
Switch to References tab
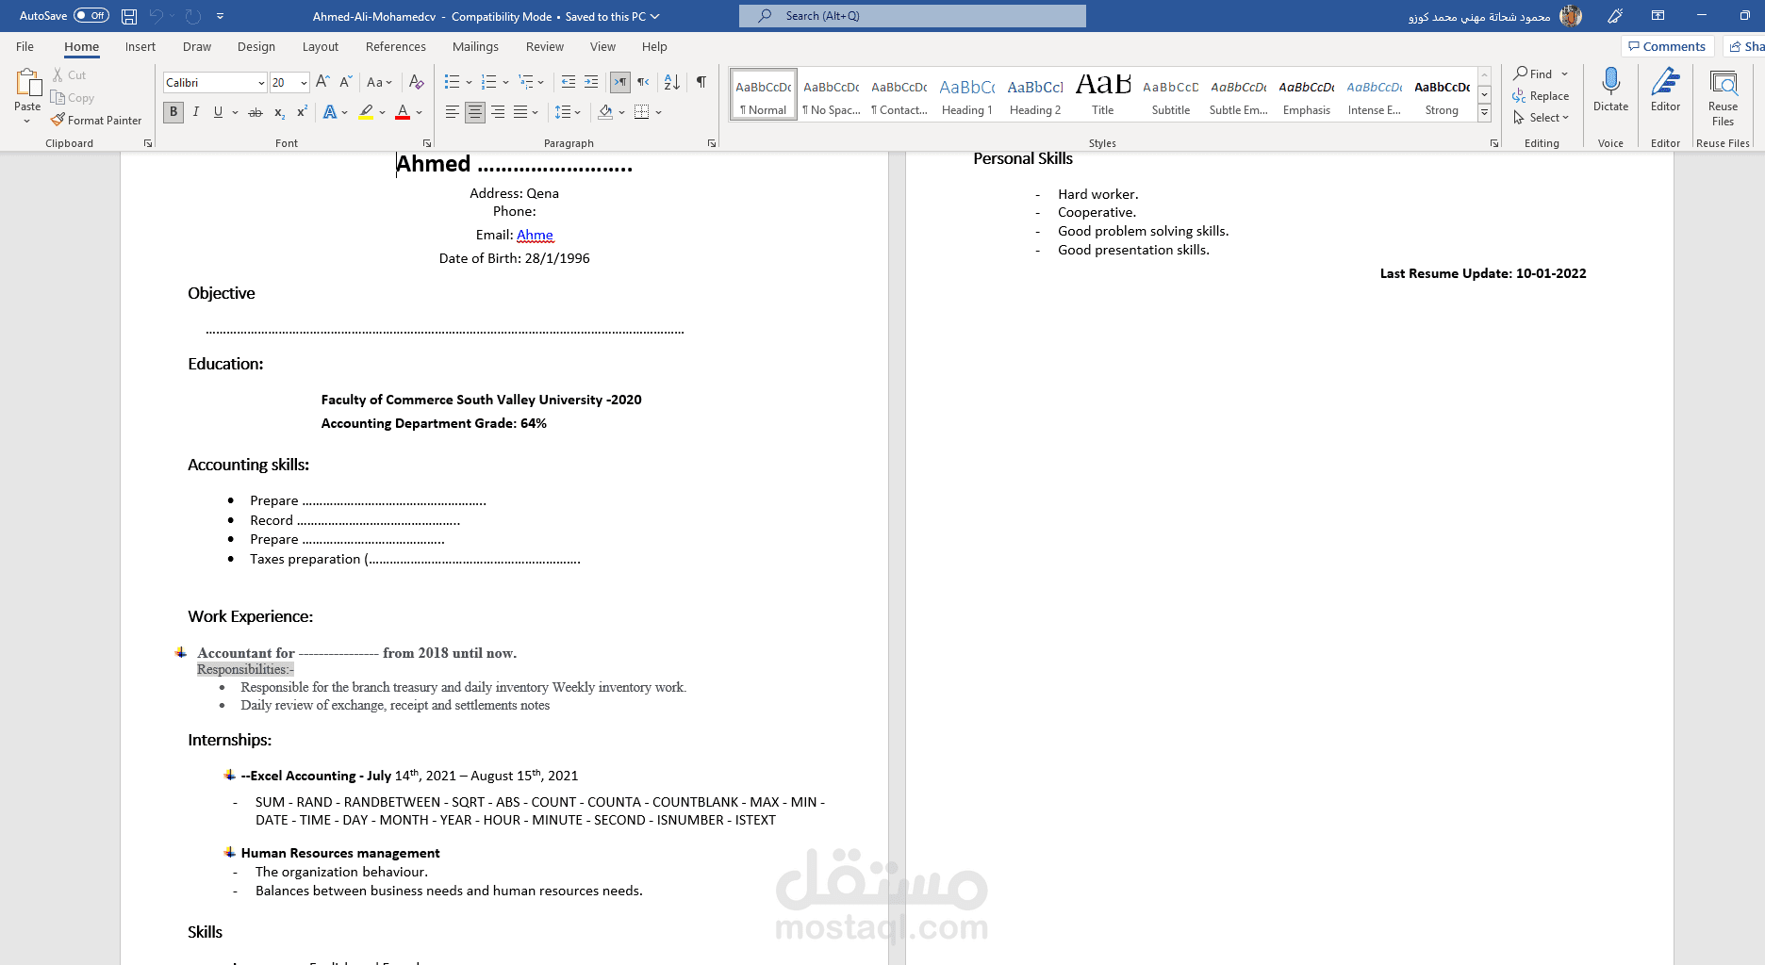tap(396, 46)
